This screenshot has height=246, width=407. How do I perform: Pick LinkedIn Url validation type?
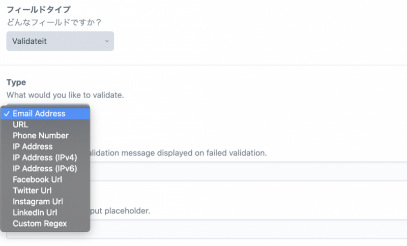pyautogui.click(x=35, y=212)
